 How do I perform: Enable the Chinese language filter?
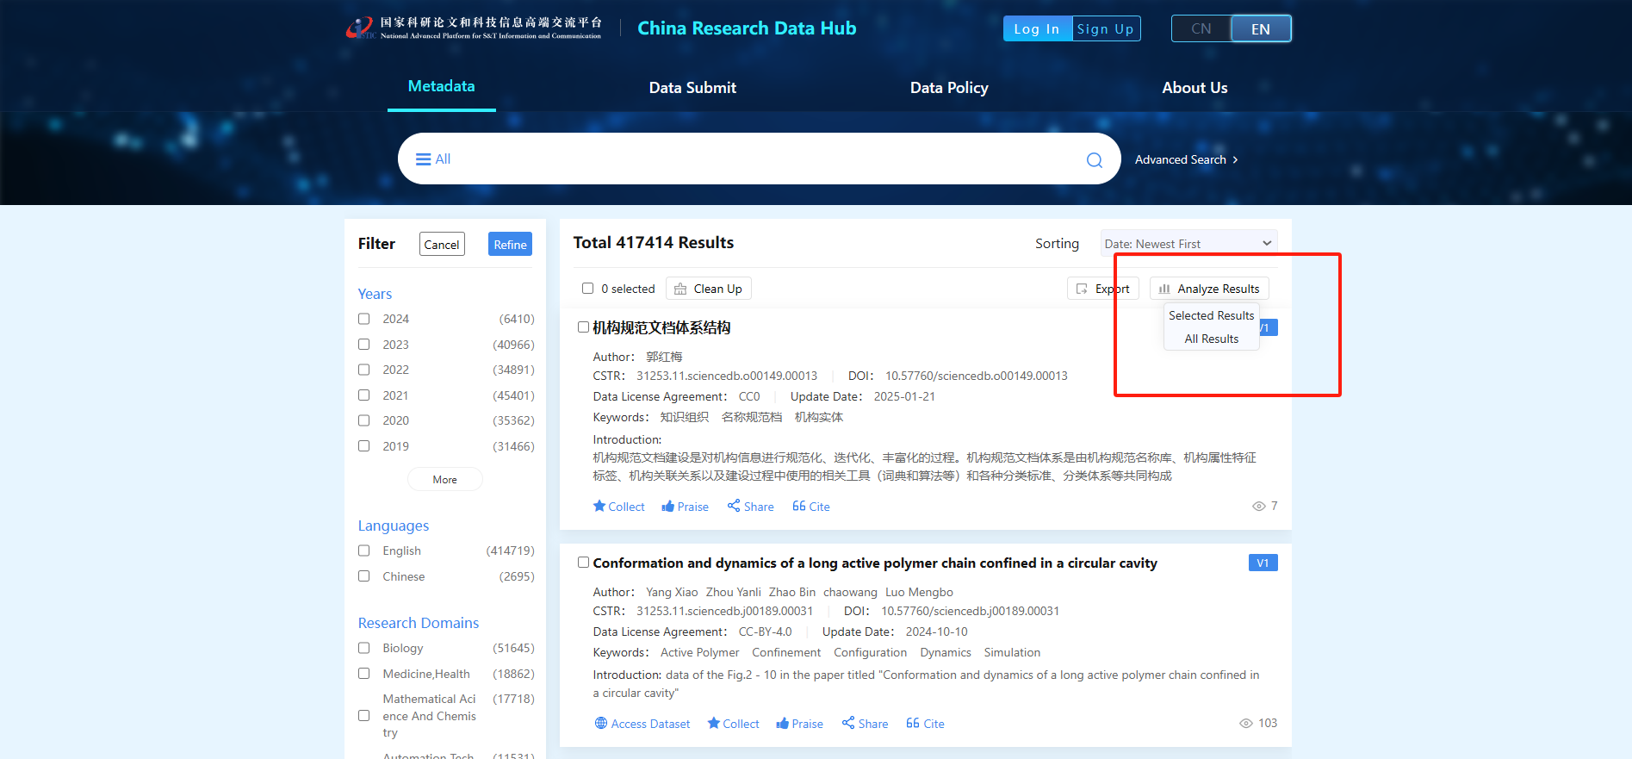pyautogui.click(x=364, y=576)
